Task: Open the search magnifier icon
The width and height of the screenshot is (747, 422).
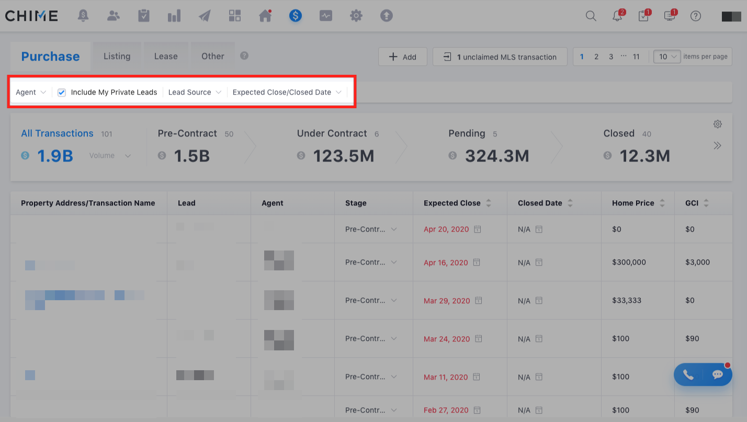Action: click(x=591, y=16)
